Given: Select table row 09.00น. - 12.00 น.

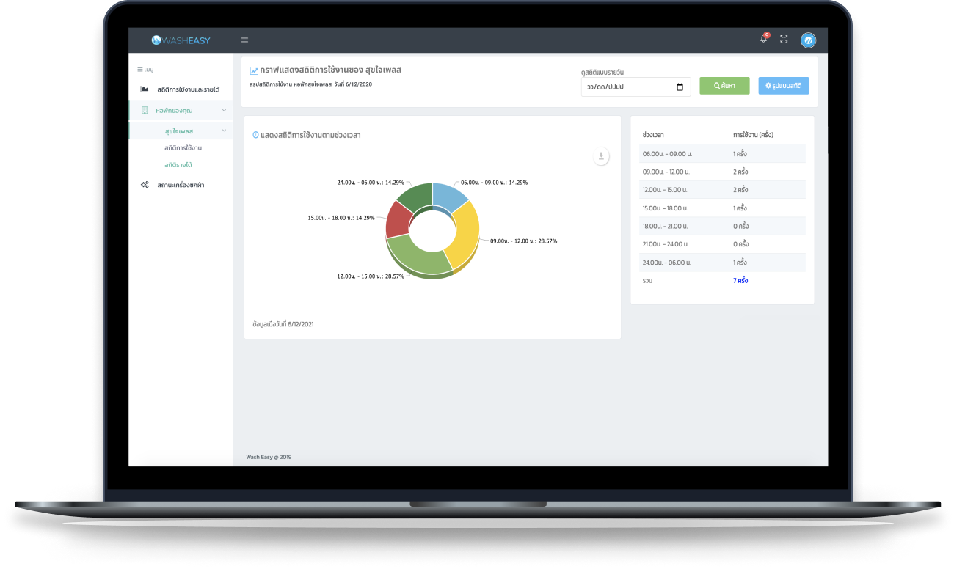Looking at the screenshot, I should [x=722, y=172].
